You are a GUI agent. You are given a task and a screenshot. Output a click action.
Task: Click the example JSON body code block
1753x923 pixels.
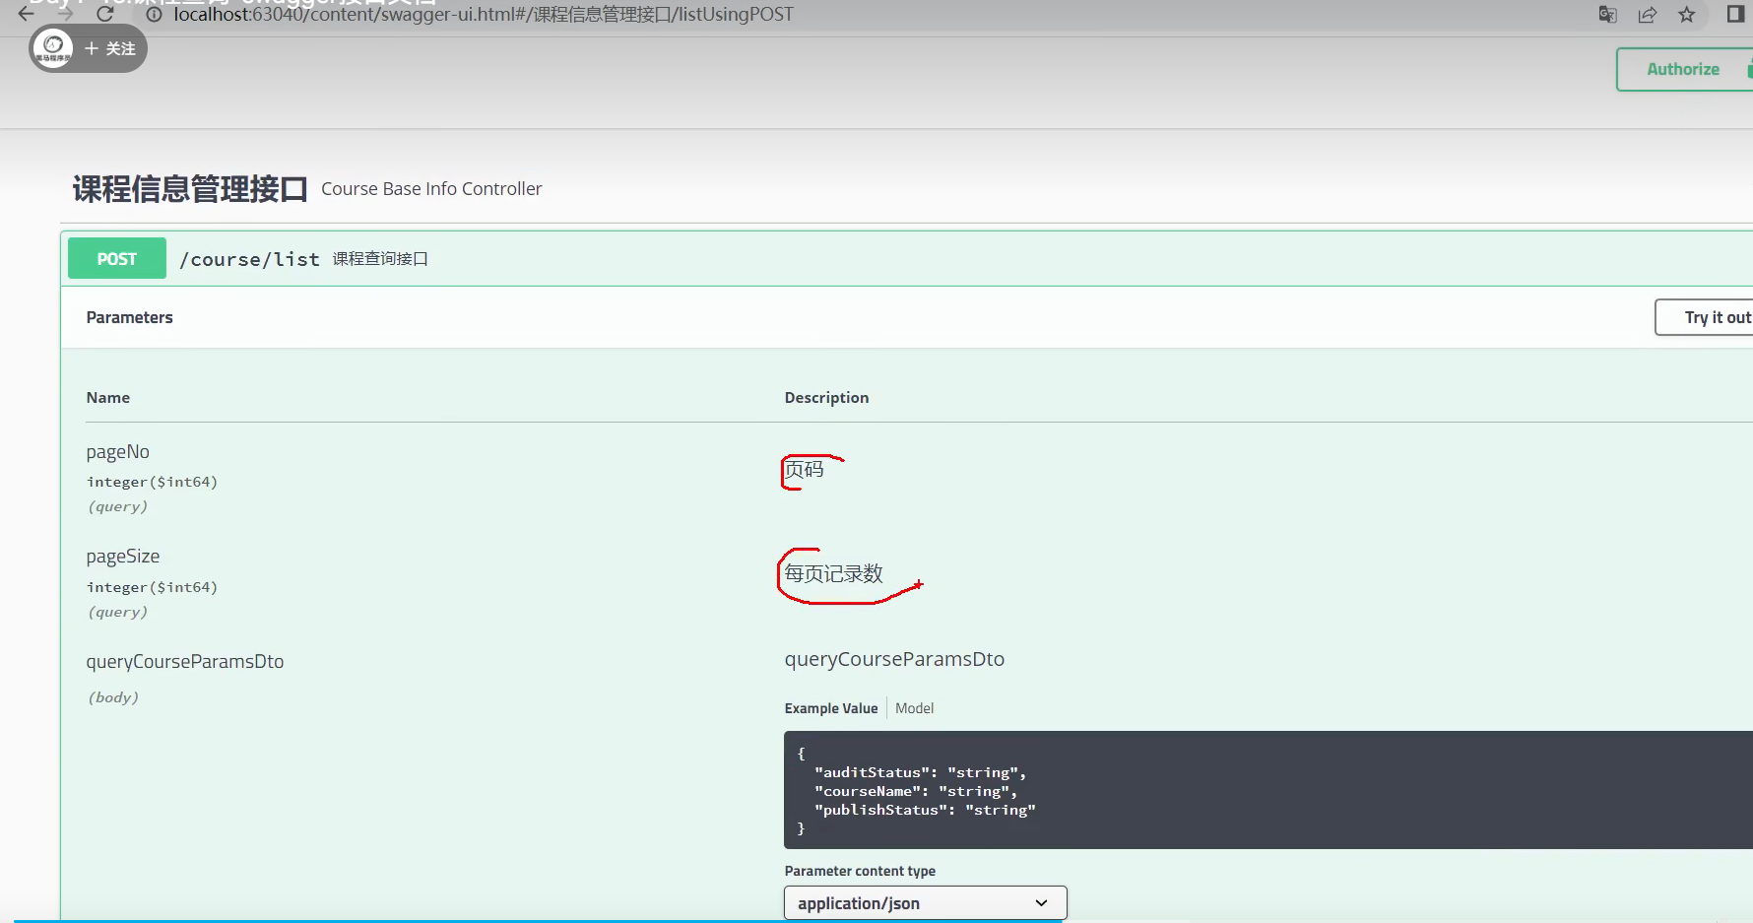pos(1268,790)
